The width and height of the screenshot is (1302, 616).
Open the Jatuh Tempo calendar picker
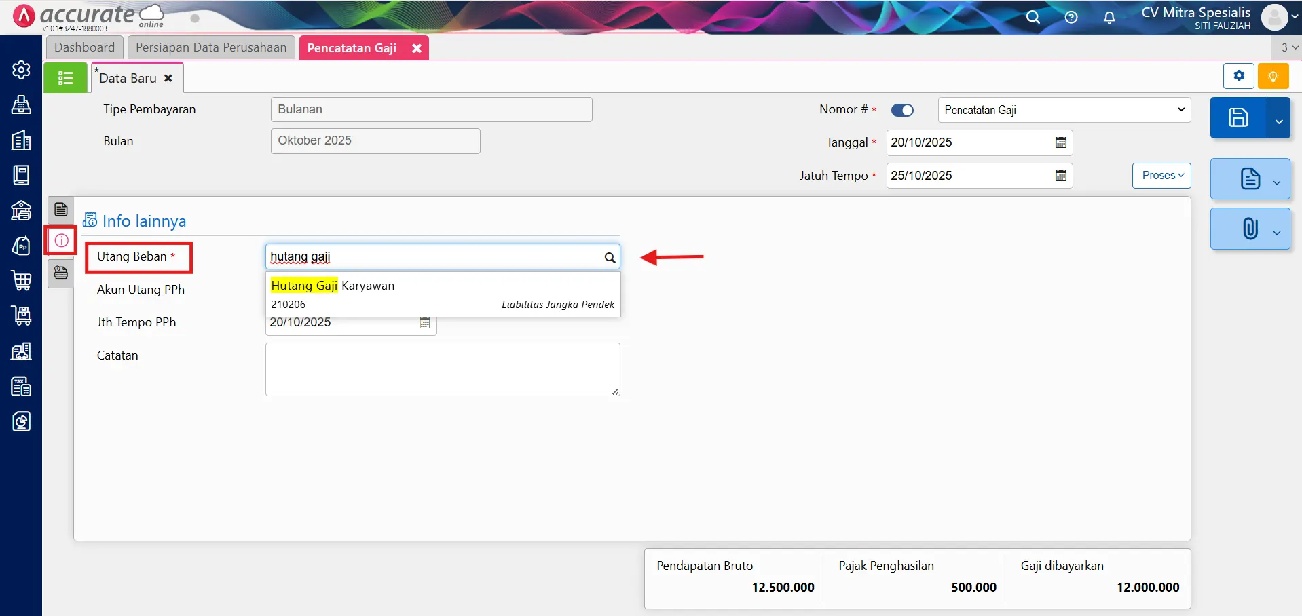pos(1061,176)
